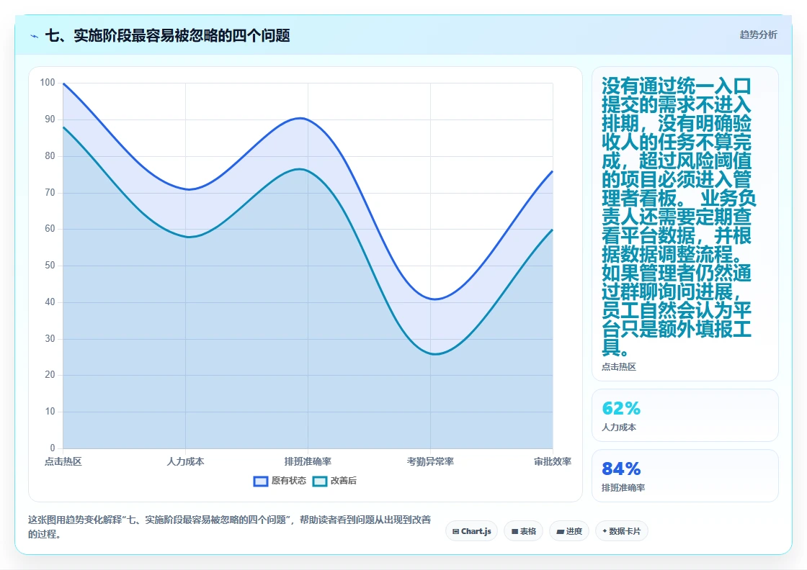Click the section title 七、实施阶段最容易被忽略的四个问题
Screen dimensions: 807x570
[168, 35]
